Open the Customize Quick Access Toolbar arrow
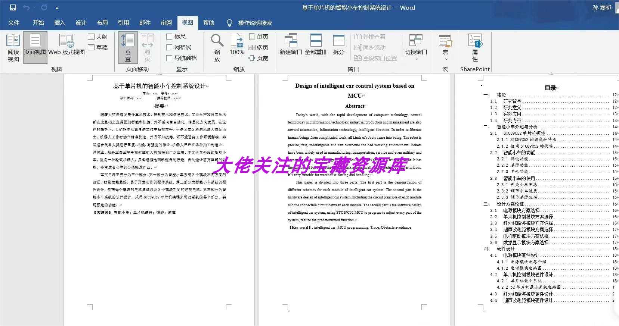 tap(57, 8)
